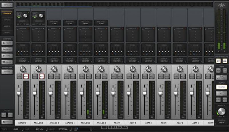
Task: Click the Remove modifier button
Action: point(7,49)
